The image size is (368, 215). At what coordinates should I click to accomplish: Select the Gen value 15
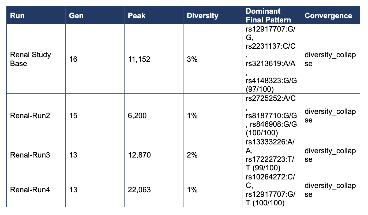pos(73,116)
